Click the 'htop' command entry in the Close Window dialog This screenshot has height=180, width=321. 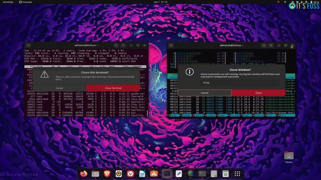point(240,82)
